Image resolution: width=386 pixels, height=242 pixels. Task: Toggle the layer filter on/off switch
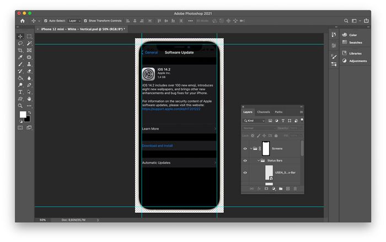tap(302, 120)
